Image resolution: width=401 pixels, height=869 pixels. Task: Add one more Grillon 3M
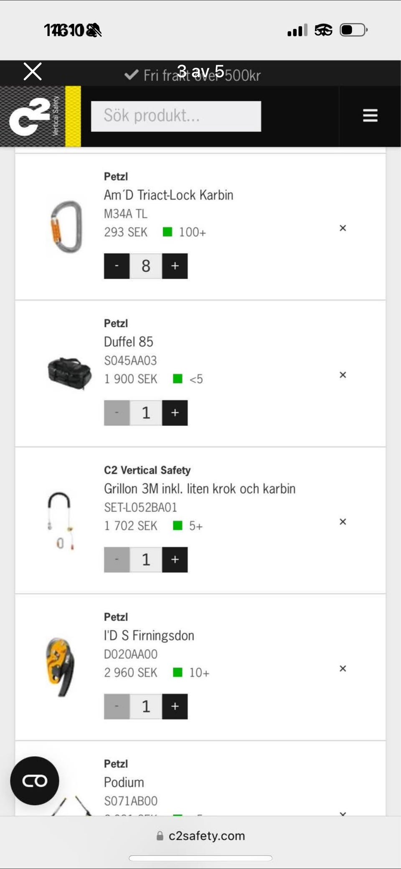coord(175,560)
